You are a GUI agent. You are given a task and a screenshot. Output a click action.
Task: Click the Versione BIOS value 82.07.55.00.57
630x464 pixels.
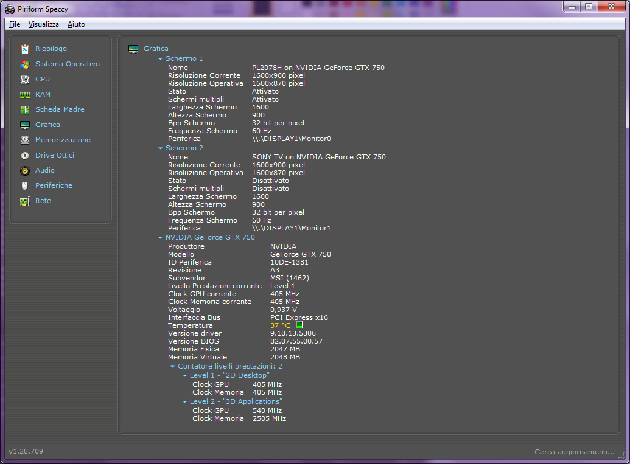(x=296, y=341)
